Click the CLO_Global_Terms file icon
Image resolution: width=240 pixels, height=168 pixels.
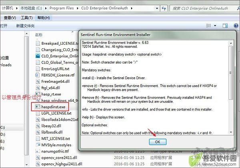coord(38,62)
